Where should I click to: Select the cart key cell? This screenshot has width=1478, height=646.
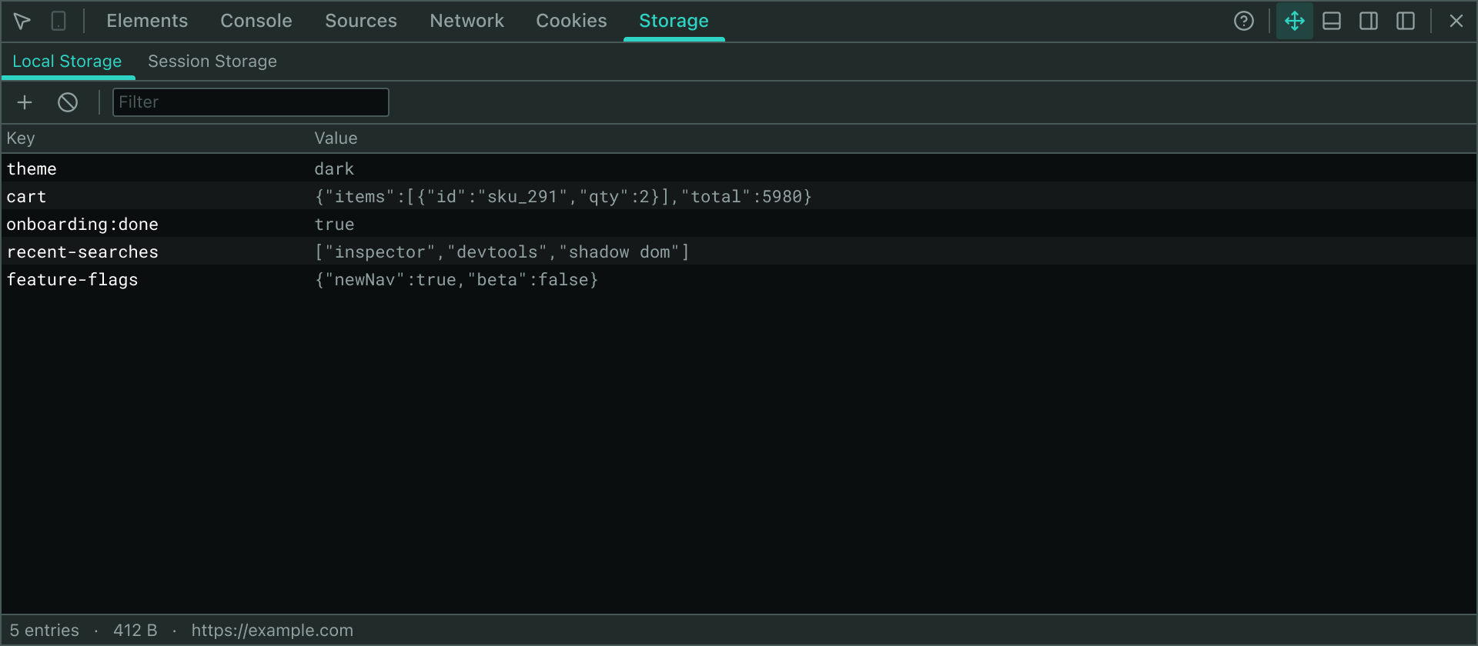(x=26, y=197)
